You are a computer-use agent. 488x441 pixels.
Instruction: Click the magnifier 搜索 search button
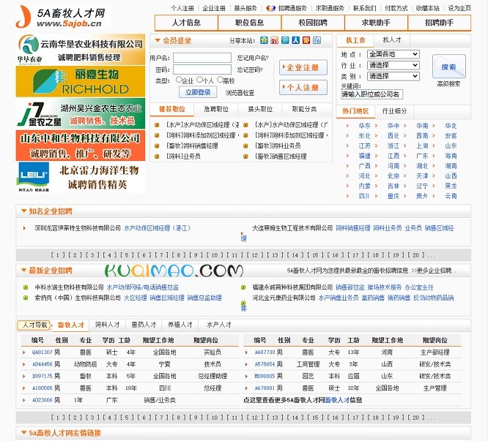coord(448,67)
